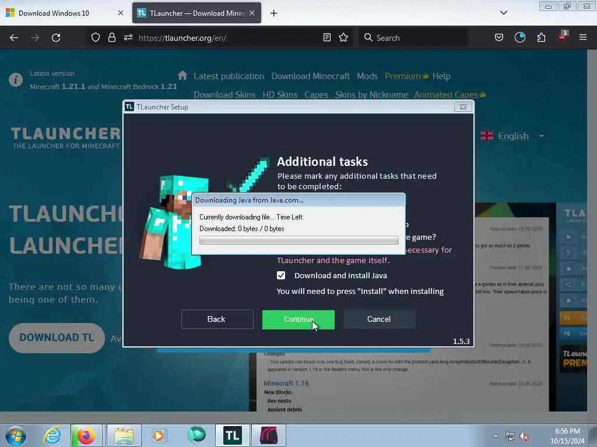Image resolution: width=597 pixels, height=447 pixels.
Task: Select the TLauncher — Download Minecraft tab
Action: pos(196,13)
